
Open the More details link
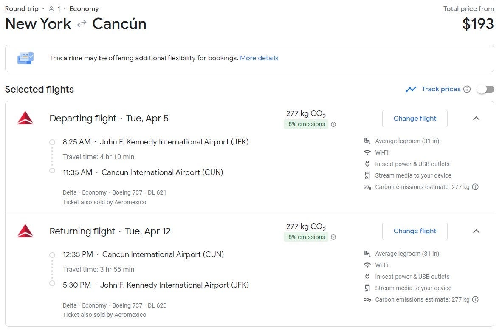[x=259, y=58]
